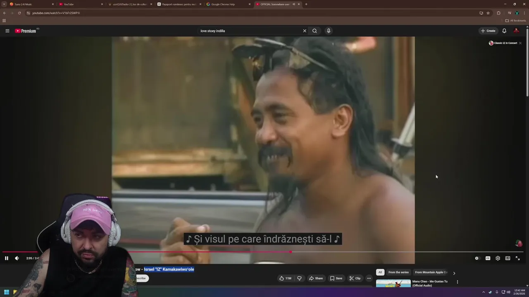Open the Create button
This screenshot has height=297, width=529.
[x=488, y=31]
